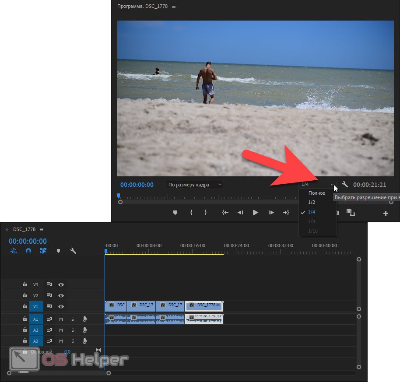This screenshot has width=400, height=382.
Task: Click the Mark In bracket icon
Action: [x=191, y=213]
